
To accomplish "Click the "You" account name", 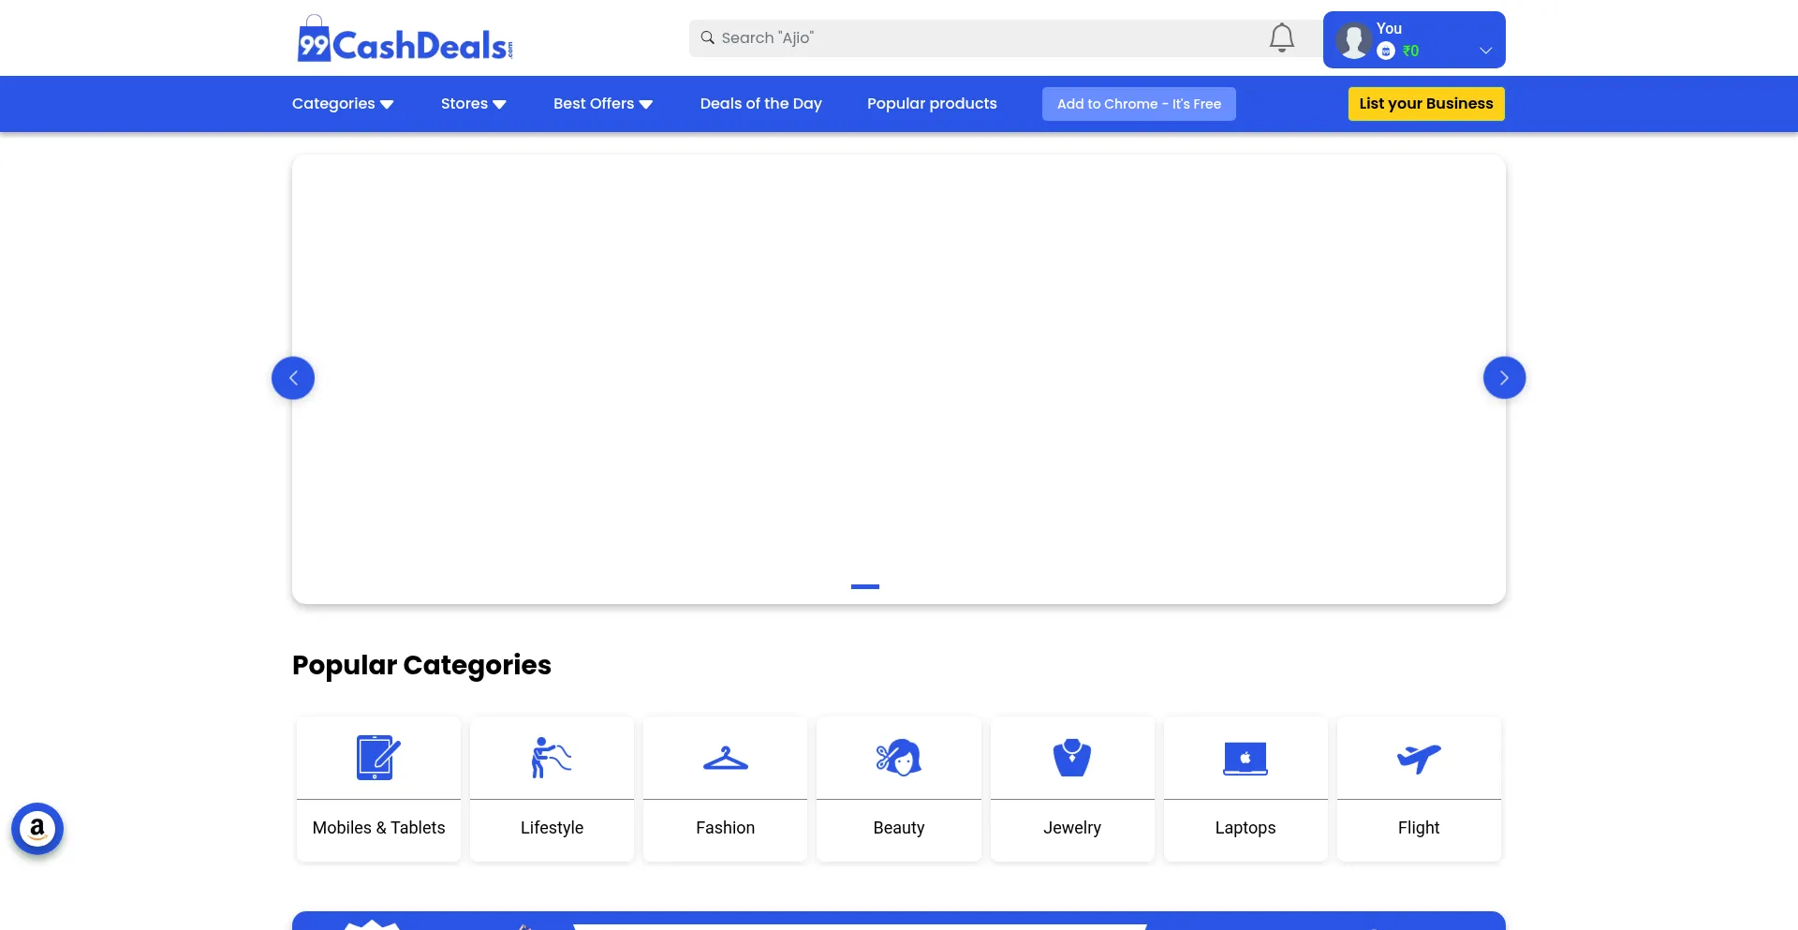I will pos(1389,28).
